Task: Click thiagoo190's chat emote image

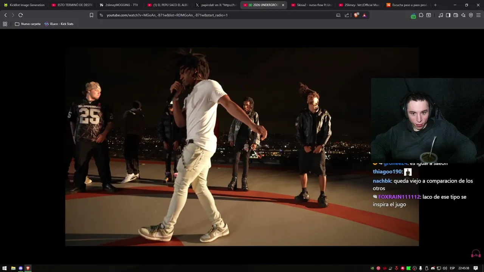Action: 408,172
